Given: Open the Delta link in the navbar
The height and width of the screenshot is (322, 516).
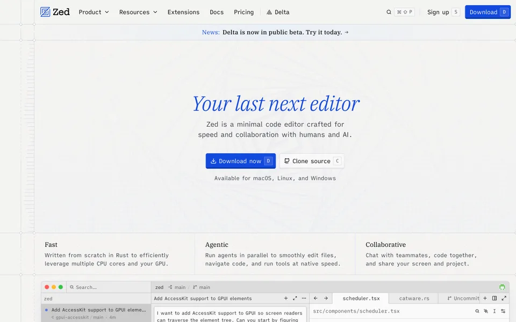Looking at the screenshot, I should click(278, 12).
